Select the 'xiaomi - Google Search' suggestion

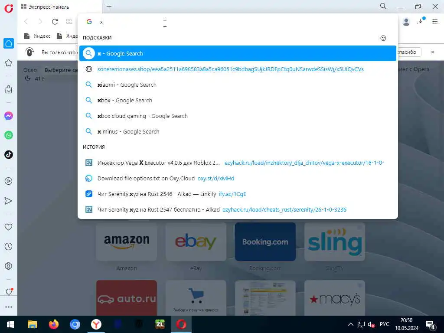point(238,85)
